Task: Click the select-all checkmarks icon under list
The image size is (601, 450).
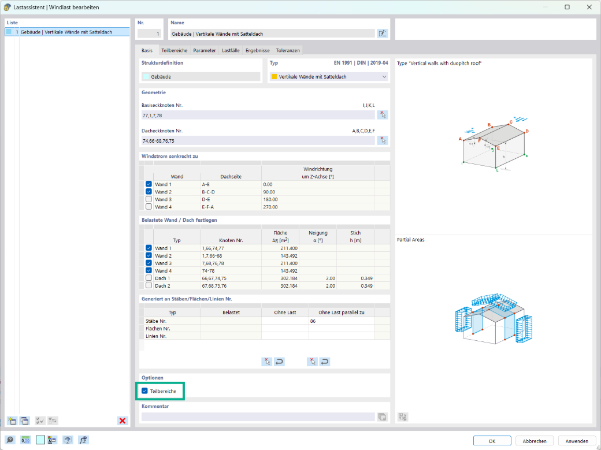Action: 40,421
